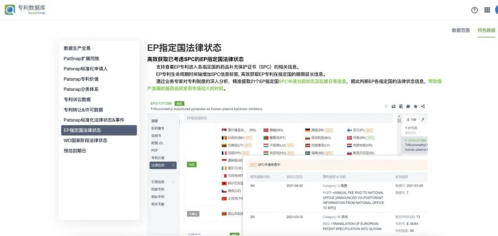
Task: Click the 立陶宛(LT) flag icon
Action: [224, 146]
